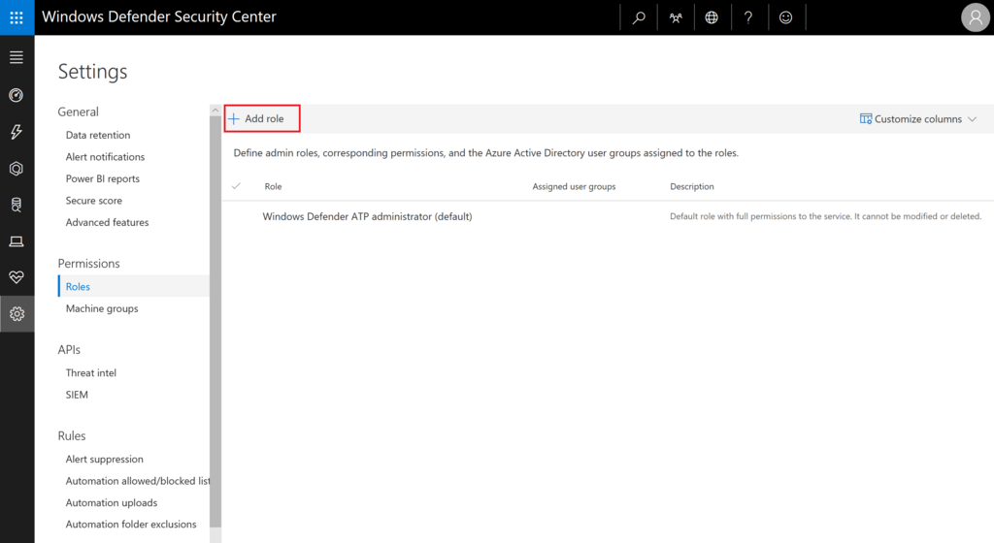Open the app launcher grid icon
The width and height of the screenshot is (994, 543).
pos(17,17)
